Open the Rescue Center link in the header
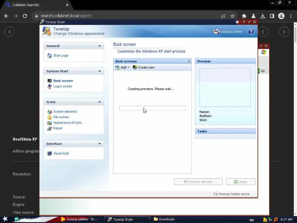The image size is (297, 223). (x=227, y=32)
